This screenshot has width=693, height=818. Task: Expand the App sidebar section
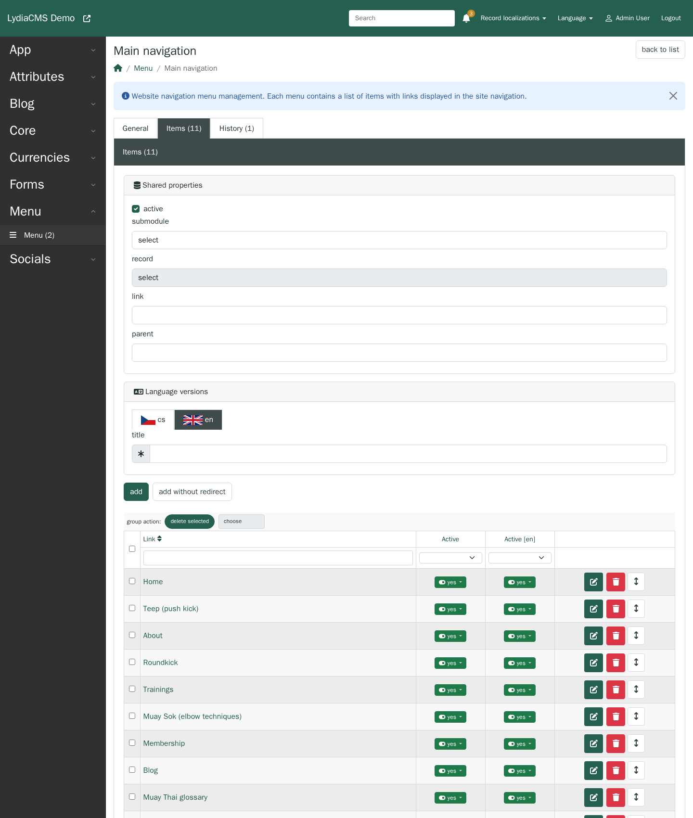pos(53,50)
